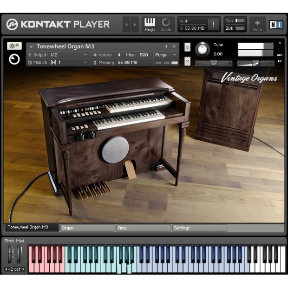Click the Kontakt Player logo
Image resolution: width=288 pixels, height=288 pixels.
tap(58, 24)
